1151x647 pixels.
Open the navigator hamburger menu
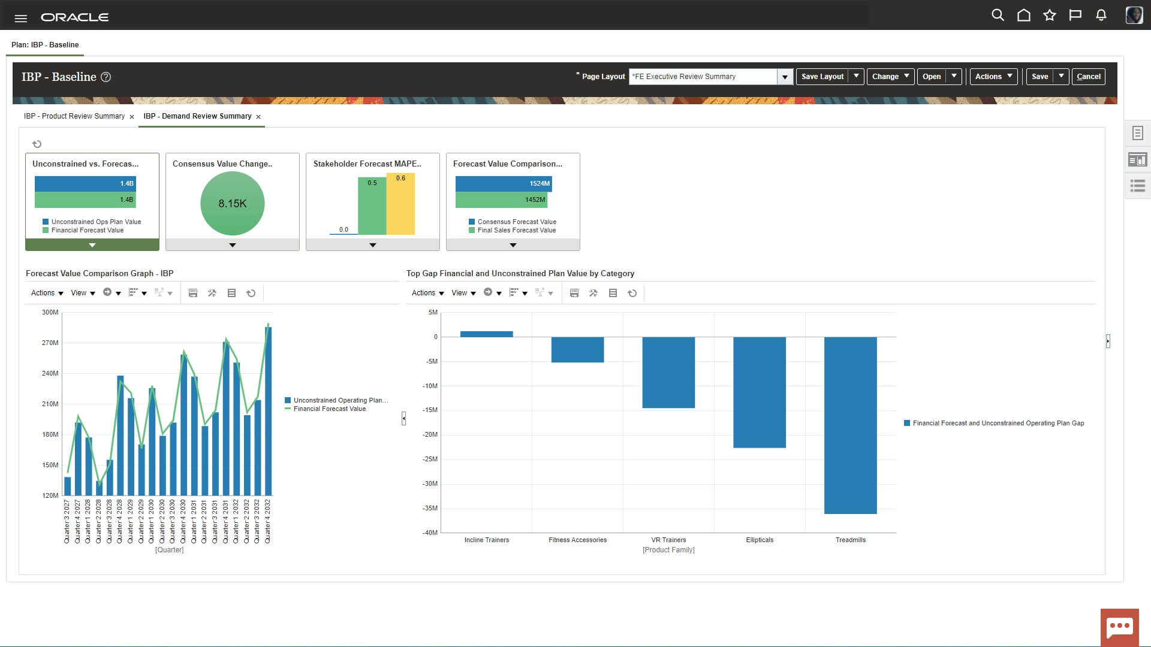pyautogui.click(x=20, y=18)
